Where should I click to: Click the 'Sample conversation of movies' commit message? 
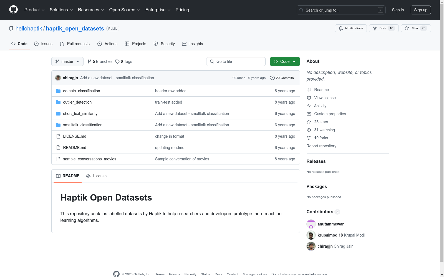(182, 159)
